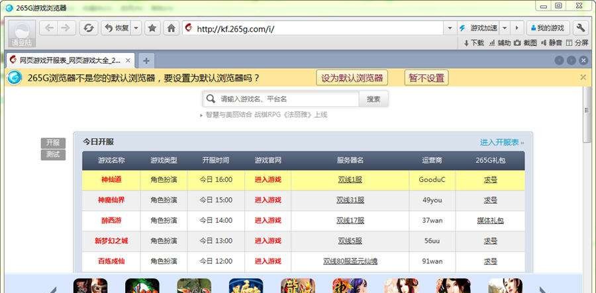Image resolution: width=596 pixels, height=293 pixels.
Task: Click the page vertical scrollbar thumb
Action: (587, 115)
